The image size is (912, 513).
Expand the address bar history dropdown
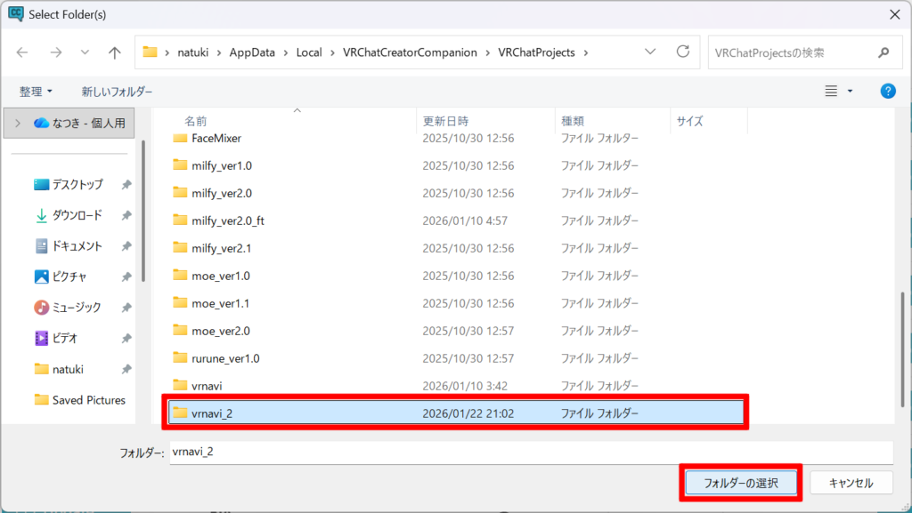650,52
